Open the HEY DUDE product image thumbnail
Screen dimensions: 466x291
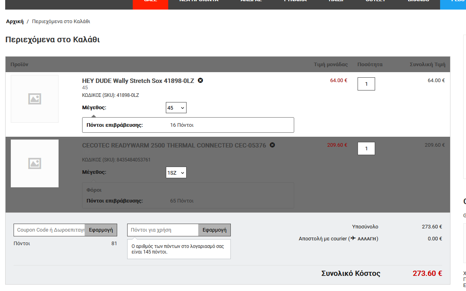click(x=35, y=99)
